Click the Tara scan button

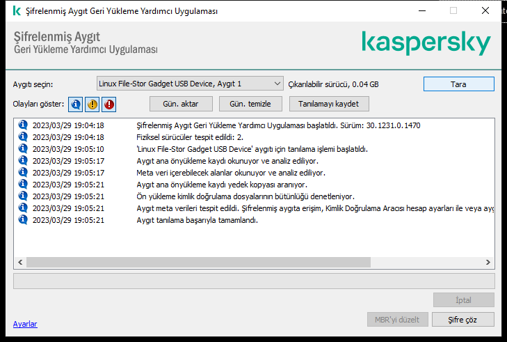(458, 84)
